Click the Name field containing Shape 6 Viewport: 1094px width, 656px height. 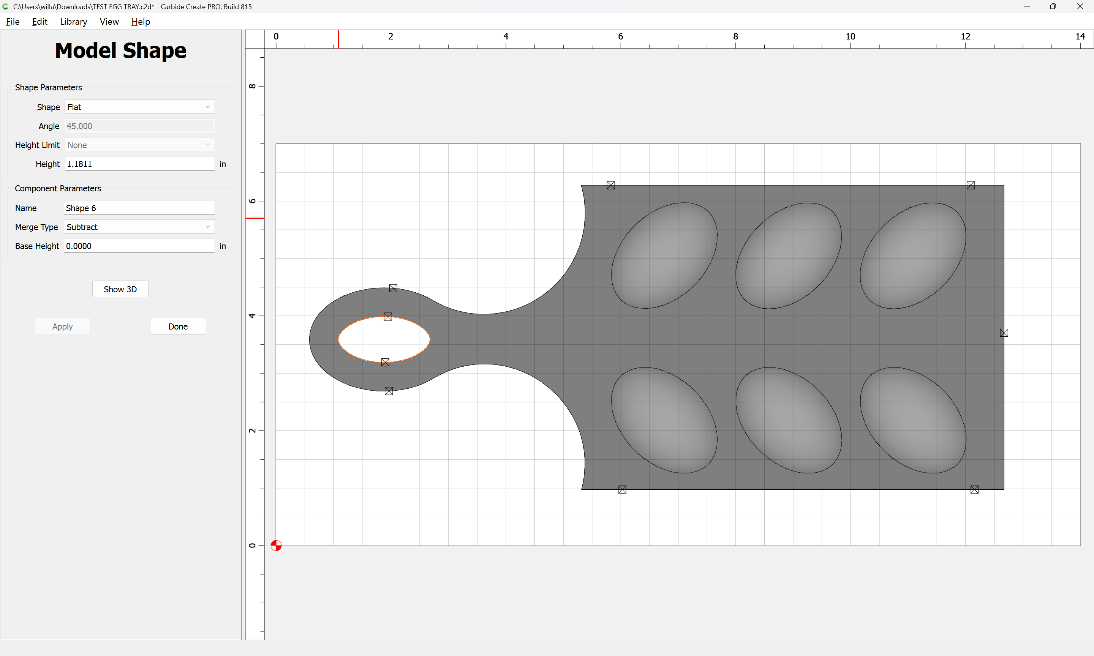[x=139, y=208]
